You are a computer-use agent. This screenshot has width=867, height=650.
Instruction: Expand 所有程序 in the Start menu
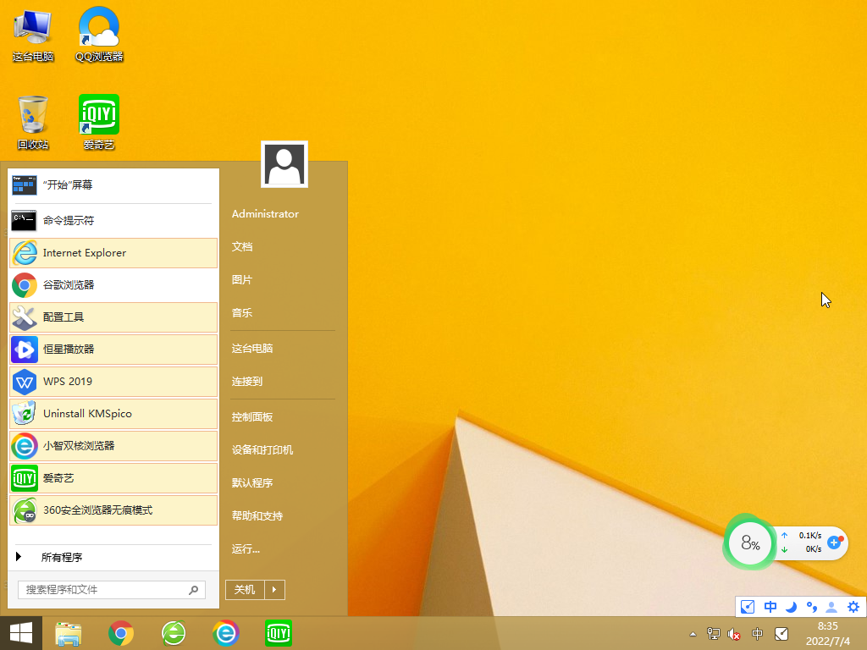pos(64,557)
